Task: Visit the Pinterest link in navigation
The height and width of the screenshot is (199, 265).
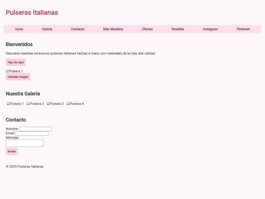Action: click(243, 29)
